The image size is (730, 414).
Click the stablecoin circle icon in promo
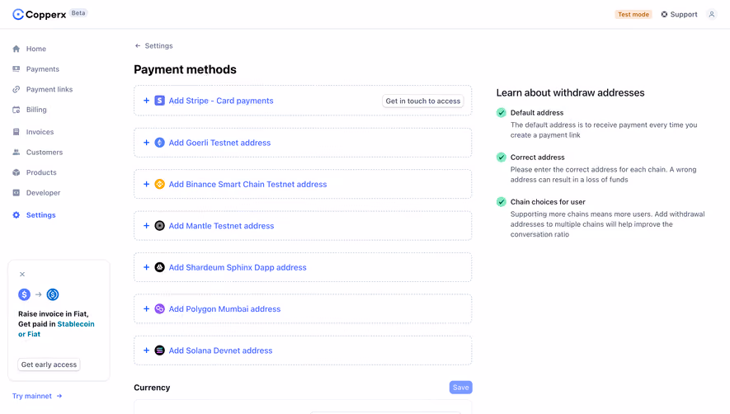tap(53, 294)
